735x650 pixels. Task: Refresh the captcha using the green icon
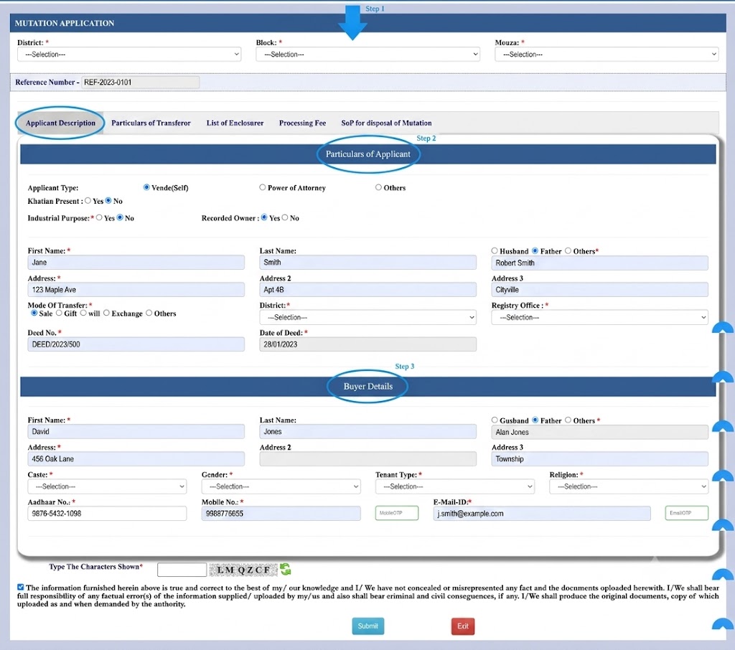286,570
